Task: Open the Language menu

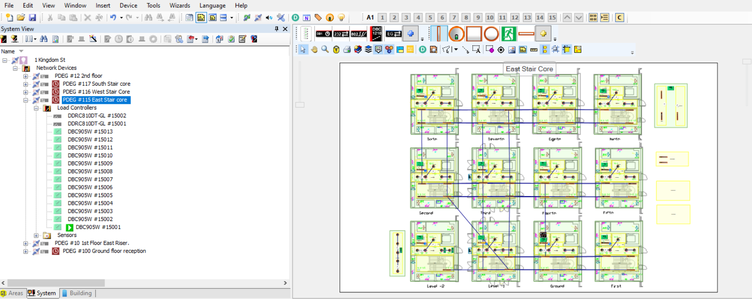Action: pyautogui.click(x=212, y=6)
